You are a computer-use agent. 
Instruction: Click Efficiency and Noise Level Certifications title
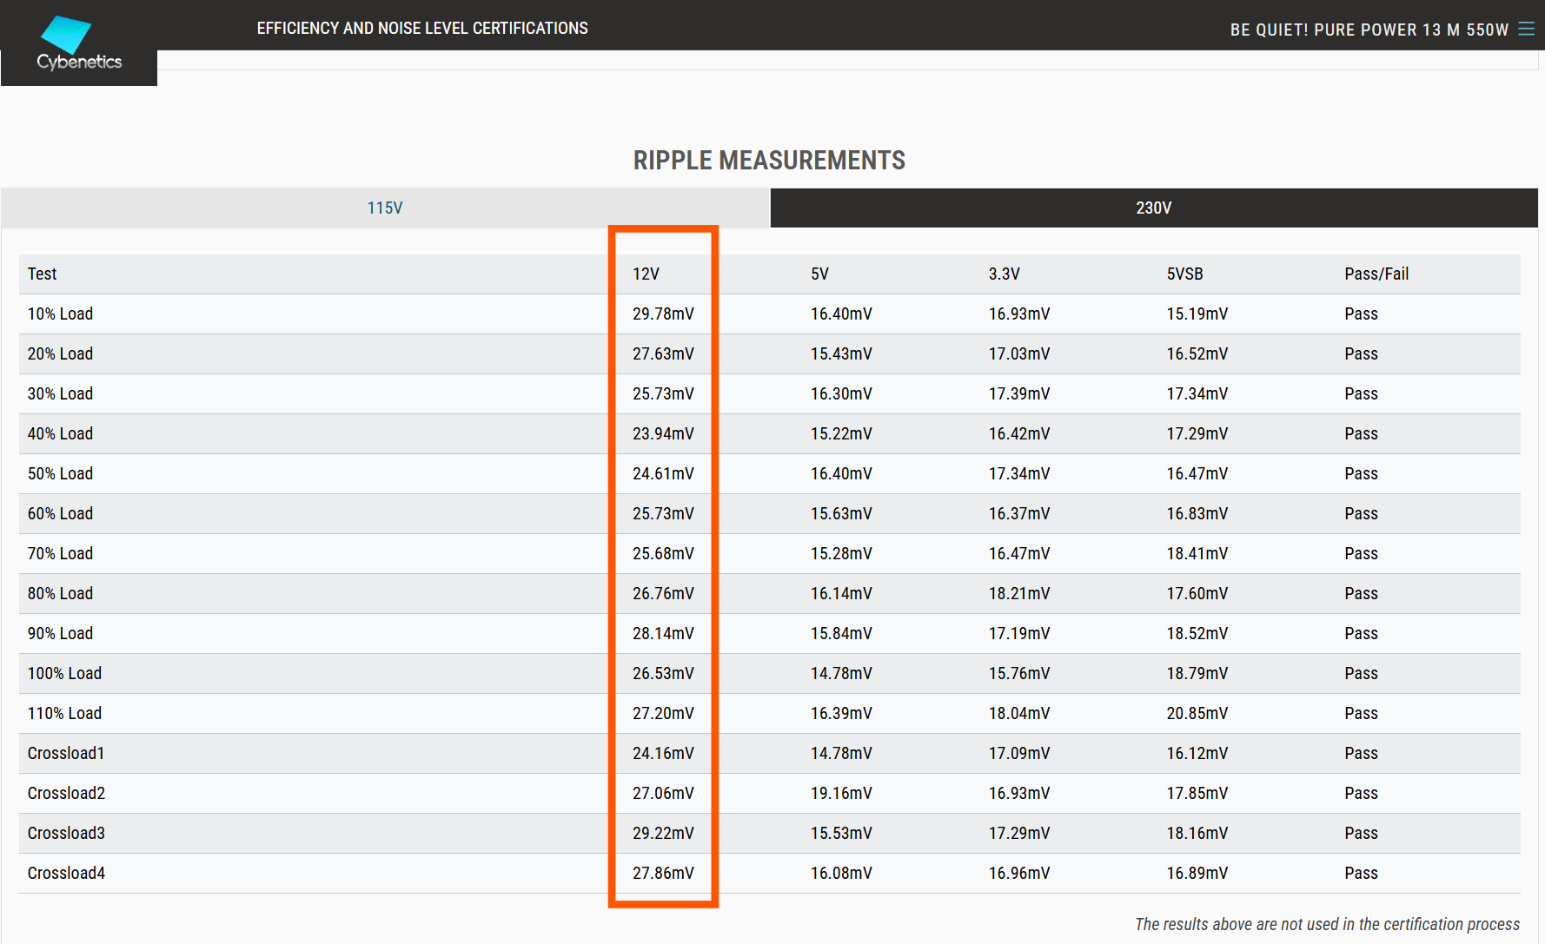point(422,28)
